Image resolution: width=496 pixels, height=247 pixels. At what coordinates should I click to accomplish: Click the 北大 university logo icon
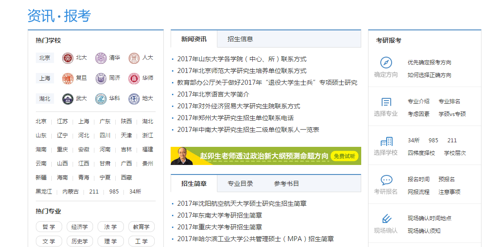(x=68, y=58)
